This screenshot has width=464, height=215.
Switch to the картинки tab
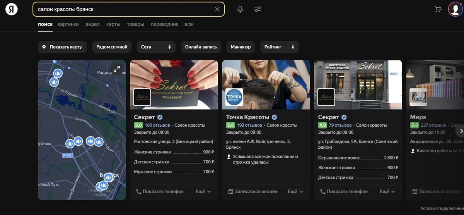[68, 24]
